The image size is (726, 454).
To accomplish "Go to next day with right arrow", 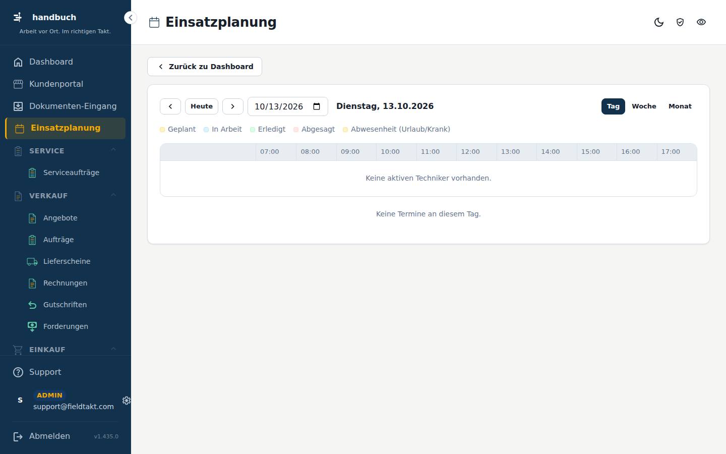I will (x=233, y=106).
